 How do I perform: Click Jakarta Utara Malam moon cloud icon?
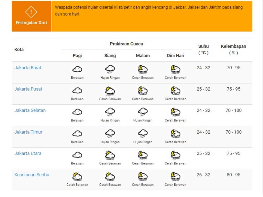tap(143, 155)
